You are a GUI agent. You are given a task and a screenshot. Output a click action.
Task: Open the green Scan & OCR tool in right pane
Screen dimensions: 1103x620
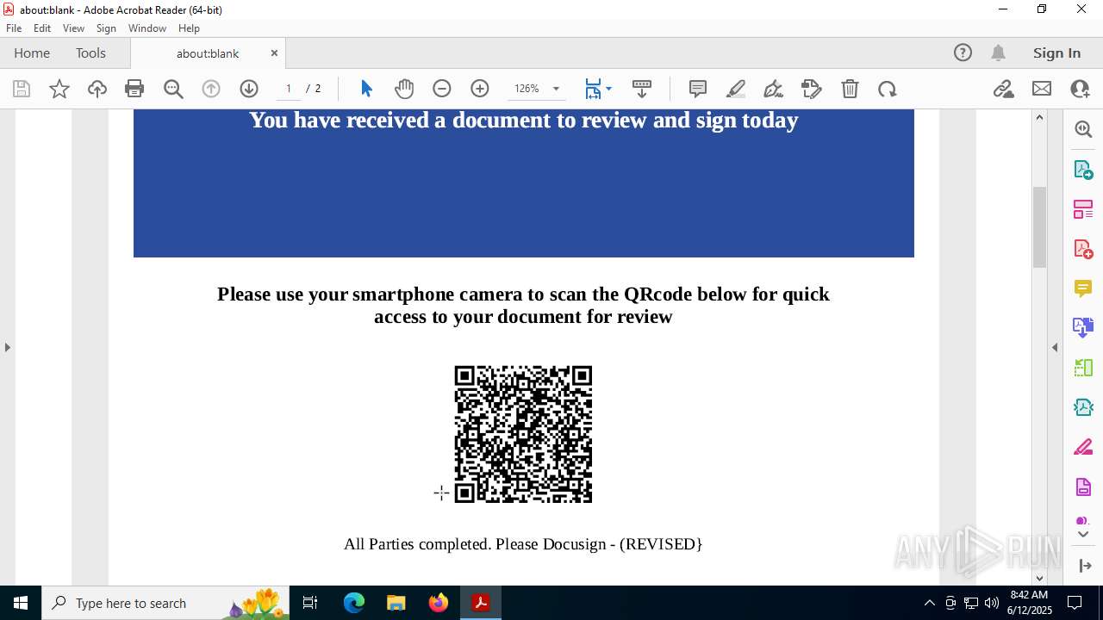pos(1083,368)
